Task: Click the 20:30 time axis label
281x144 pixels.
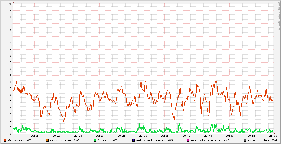Action: coord(143,136)
